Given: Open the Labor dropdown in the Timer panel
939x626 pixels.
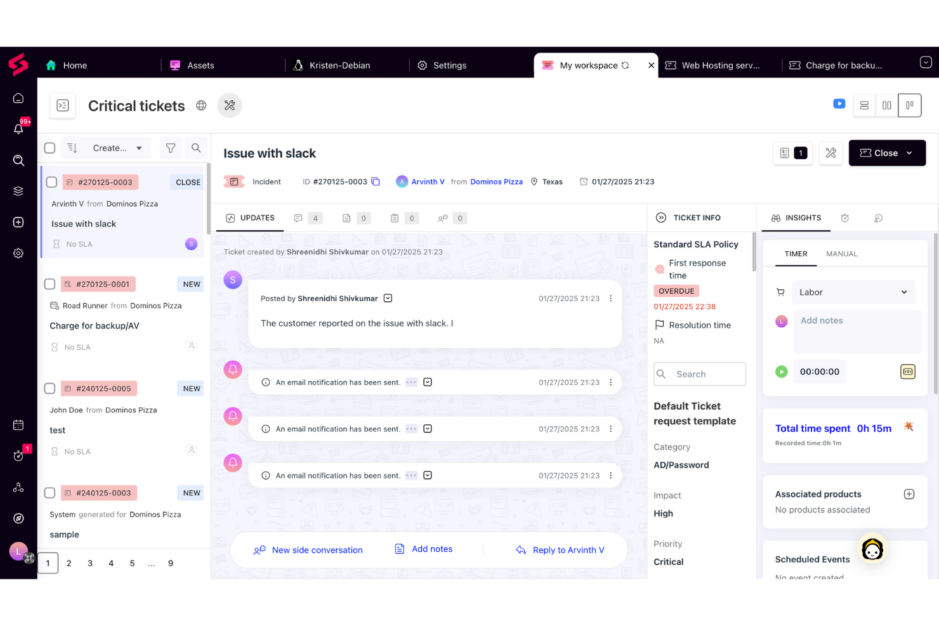Looking at the screenshot, I should point(853,292).
